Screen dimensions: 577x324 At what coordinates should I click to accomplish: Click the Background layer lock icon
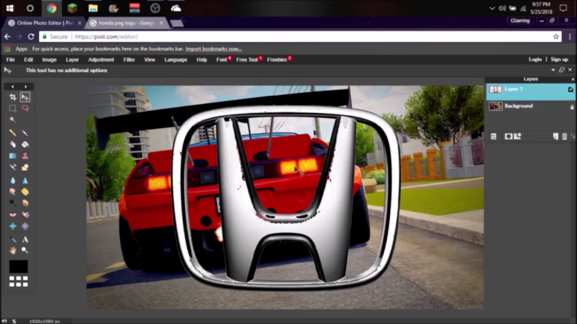[572, 107]
